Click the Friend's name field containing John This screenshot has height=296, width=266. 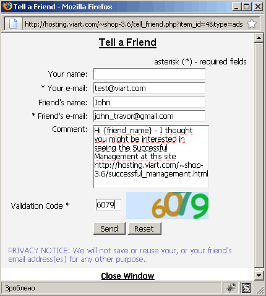pyautogui.click(x=149, y=102)
